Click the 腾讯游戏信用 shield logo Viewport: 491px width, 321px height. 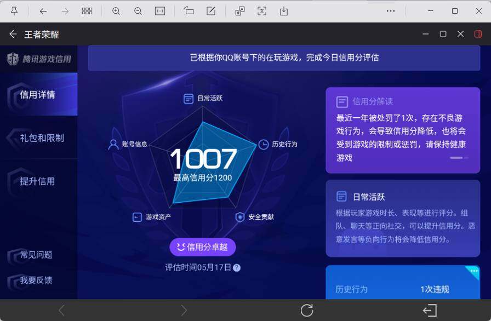pyautogui.click(x=13, y=59)
